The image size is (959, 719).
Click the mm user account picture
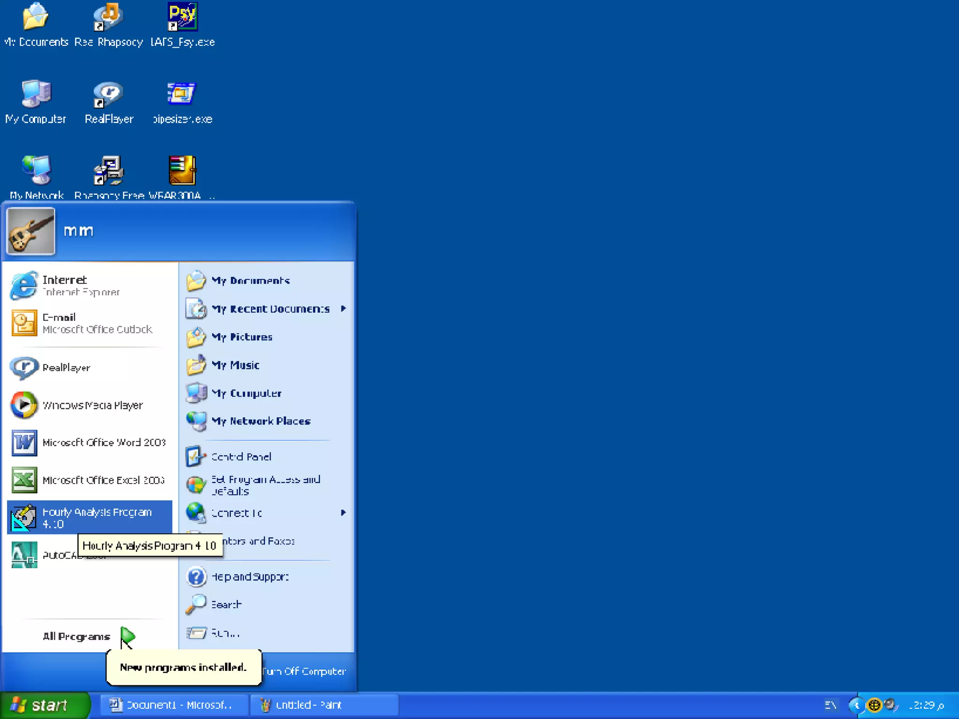31,231
